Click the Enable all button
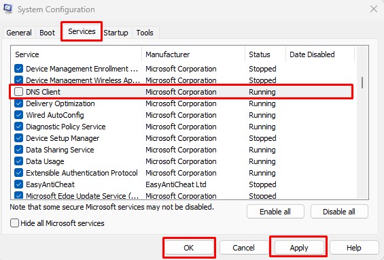This screenshot has width=384, height=260. 275,212
